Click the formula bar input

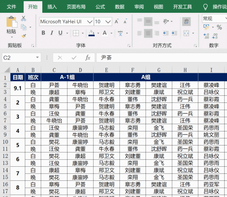tap(162, 58)
